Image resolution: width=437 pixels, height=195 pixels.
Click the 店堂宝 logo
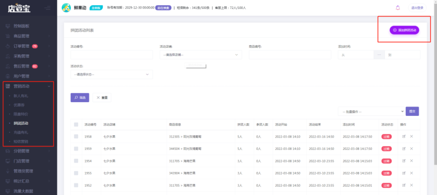tap(19, 8)
